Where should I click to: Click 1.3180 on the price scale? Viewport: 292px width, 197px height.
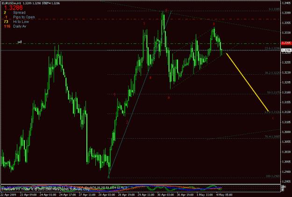click(286, 92)
